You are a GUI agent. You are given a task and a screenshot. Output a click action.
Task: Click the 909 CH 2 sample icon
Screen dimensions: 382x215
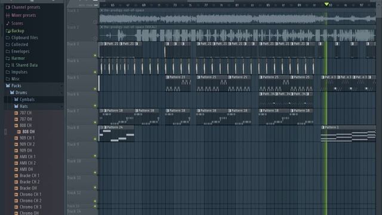point(16,145)
